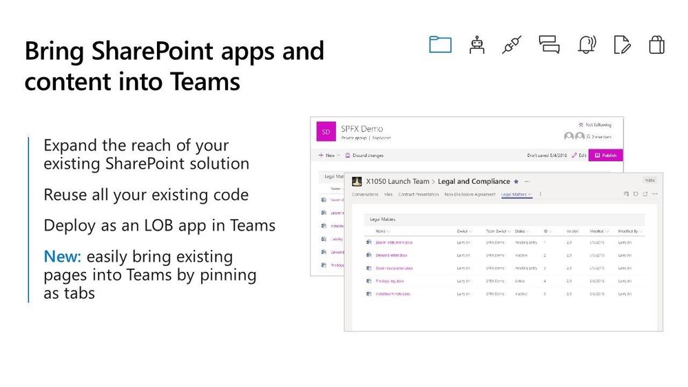Screen dimensions: 688x387
Task: Click the folder icon in the slide header
Action: (440, 45)
